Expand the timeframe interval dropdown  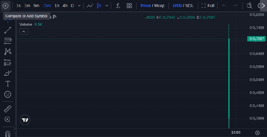79,6
